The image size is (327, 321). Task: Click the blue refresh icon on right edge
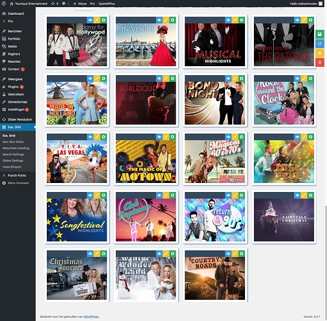(x=320, y=44)
